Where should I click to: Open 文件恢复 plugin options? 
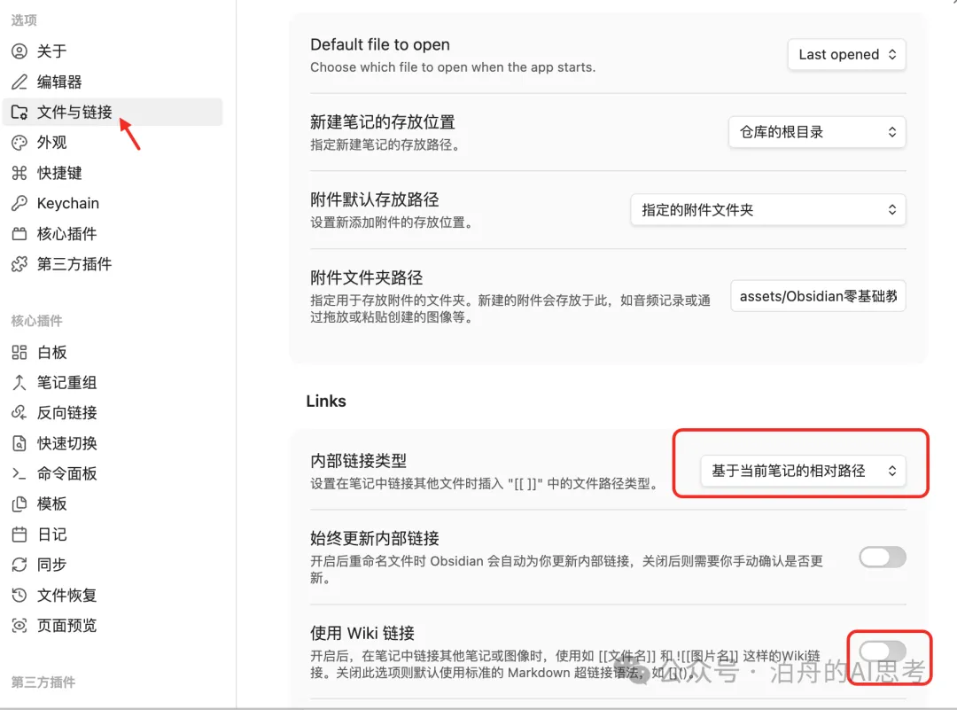[x=113, y=596]
